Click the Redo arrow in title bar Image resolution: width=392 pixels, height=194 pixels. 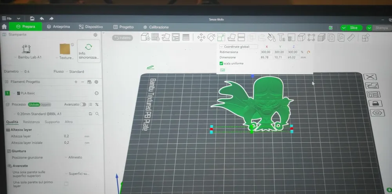51,18
